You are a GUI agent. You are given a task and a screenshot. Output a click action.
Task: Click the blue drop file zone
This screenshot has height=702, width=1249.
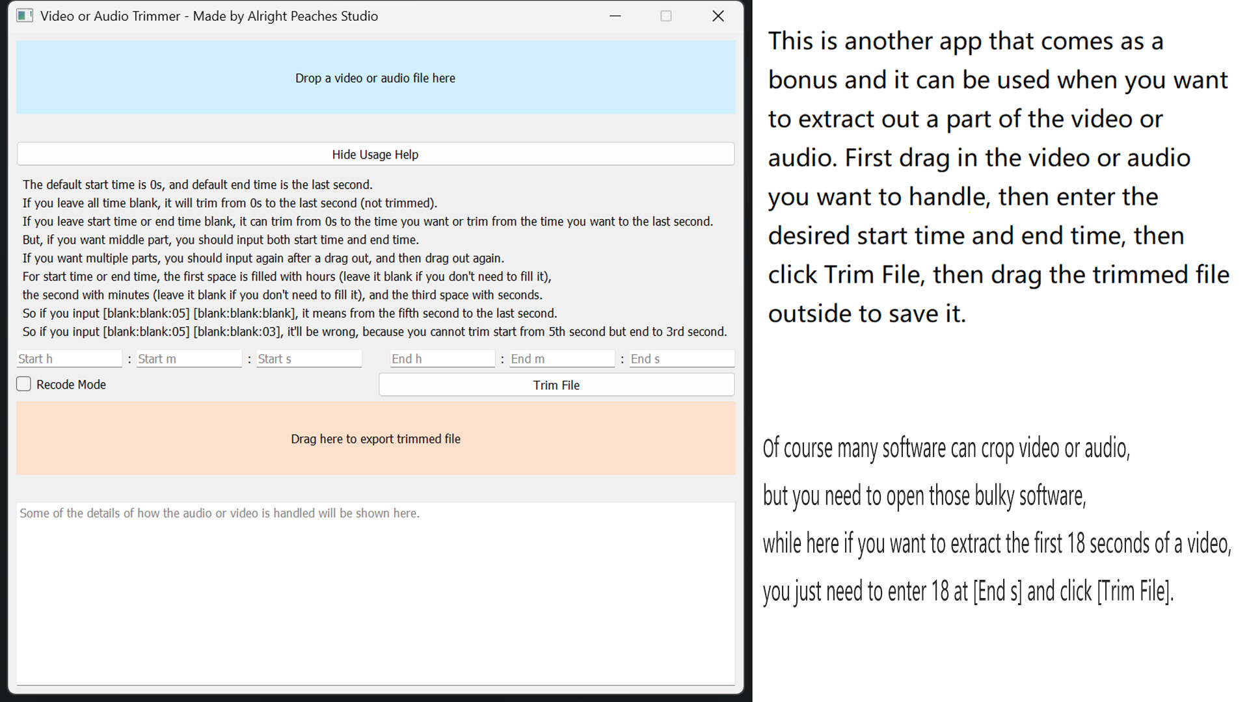coord(375,77)
